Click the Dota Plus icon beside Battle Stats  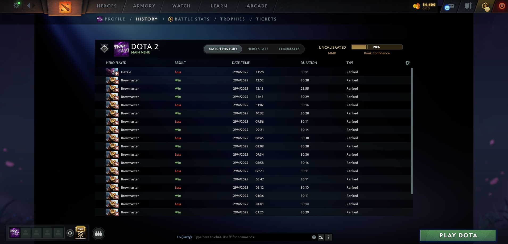171,19
